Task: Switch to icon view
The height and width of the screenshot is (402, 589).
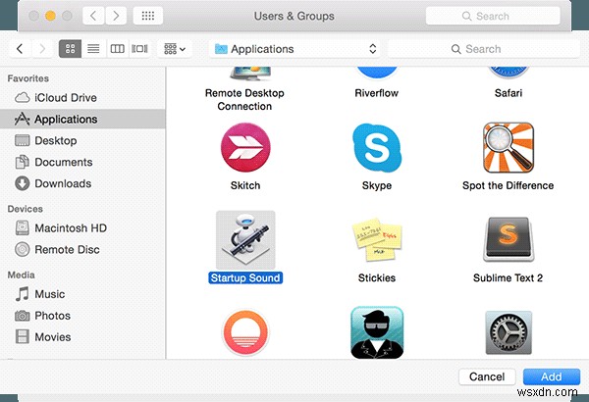Action: click(71, 49)
